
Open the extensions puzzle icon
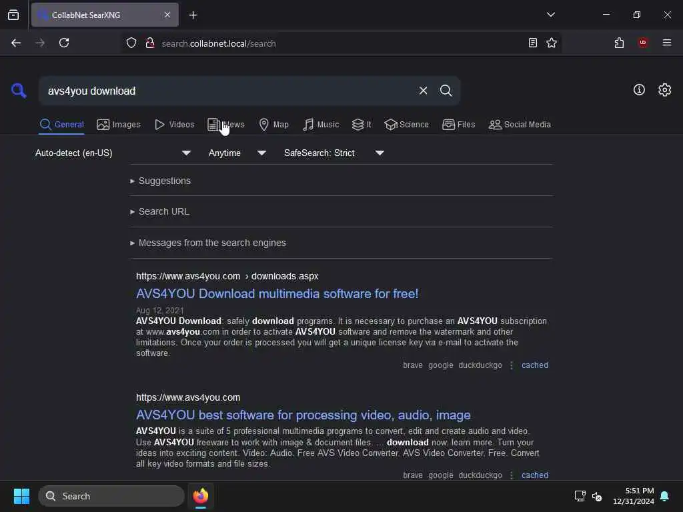619,43
